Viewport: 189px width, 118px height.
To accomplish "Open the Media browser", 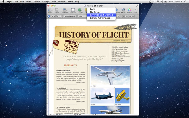I will pyautogui.click(x=123, y=11).
